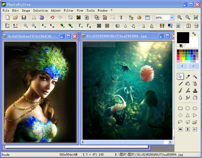This screenshot has height=158, width=202.
Task: Open the ? help menu
Action: tap(112, 11)
